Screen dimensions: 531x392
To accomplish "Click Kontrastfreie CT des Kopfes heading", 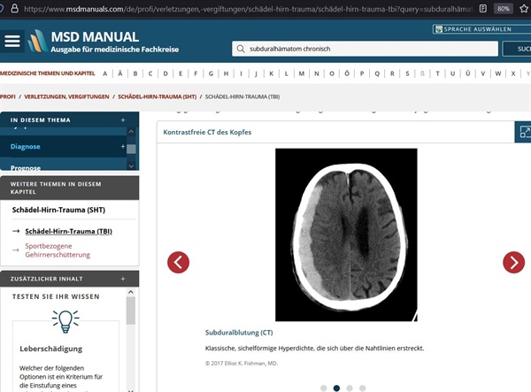I will tap(207, 132).
